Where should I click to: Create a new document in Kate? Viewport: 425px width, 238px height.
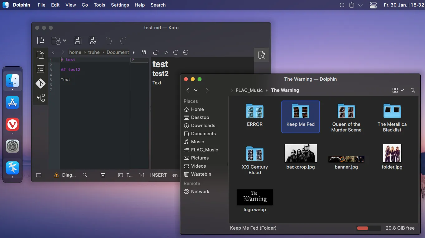pos(41,40)
